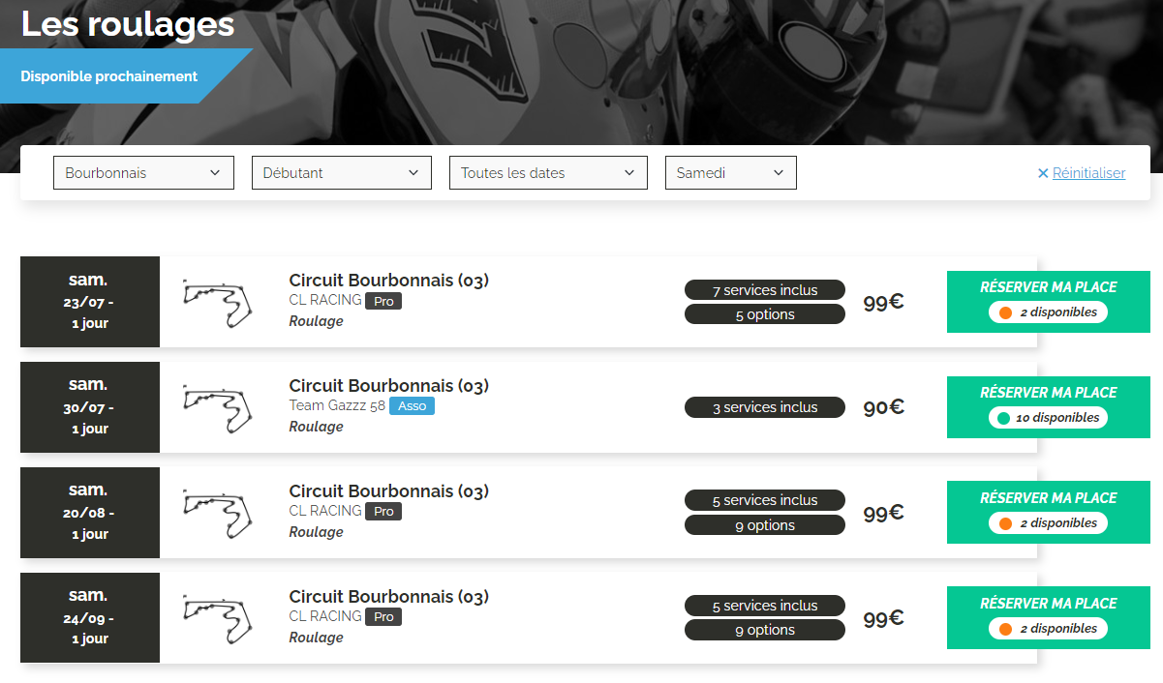Screen dimensions: 1163x683
Task: Click the X icon beside Réinitialiser
Action: (x=1043, y=173)
